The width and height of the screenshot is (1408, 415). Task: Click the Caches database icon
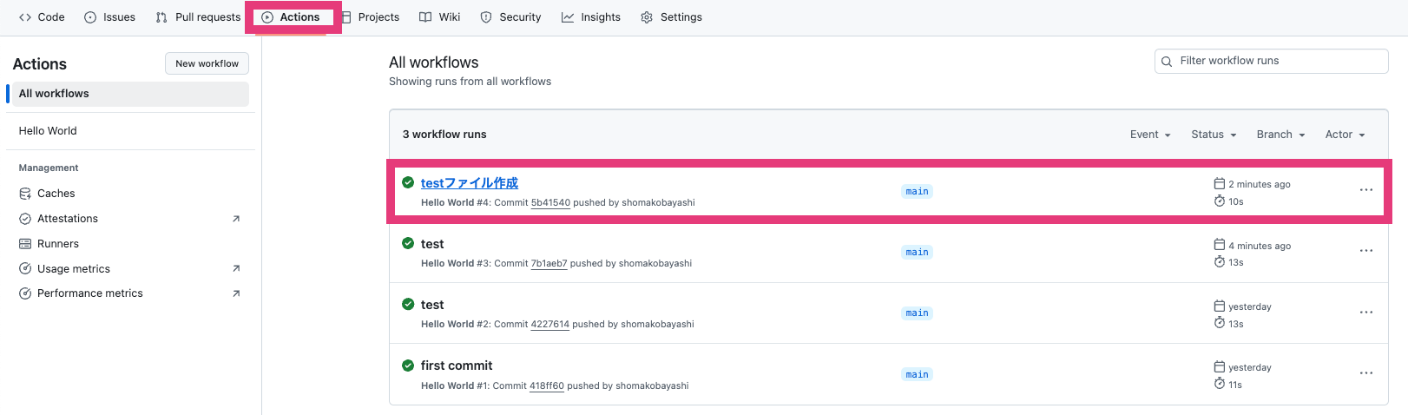tap(25, 194)
